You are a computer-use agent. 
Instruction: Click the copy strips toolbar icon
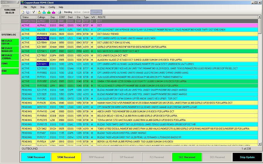pyautogui.click(x=28, y=12)
